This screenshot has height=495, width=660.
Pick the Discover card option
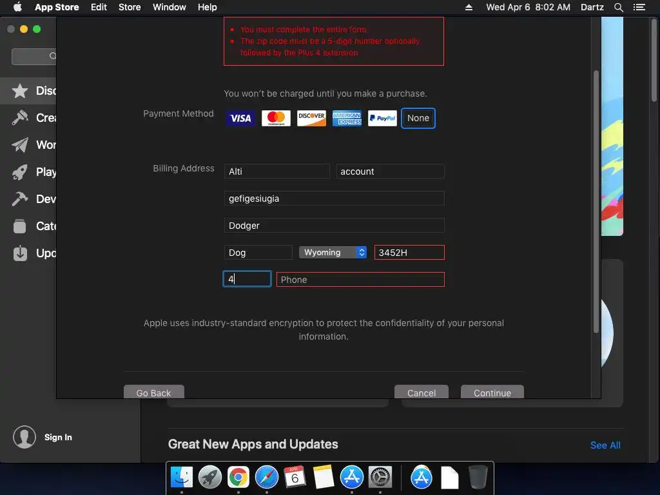(311, 119)
